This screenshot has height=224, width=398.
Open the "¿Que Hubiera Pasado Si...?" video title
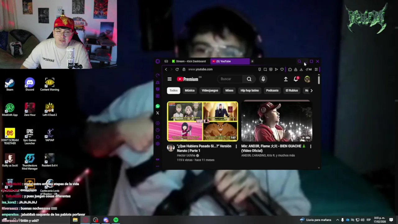click(x=204, y=148)
